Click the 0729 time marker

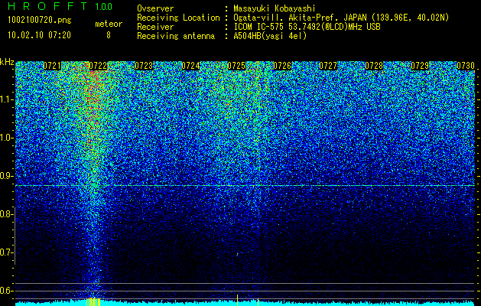coord(420,66)
